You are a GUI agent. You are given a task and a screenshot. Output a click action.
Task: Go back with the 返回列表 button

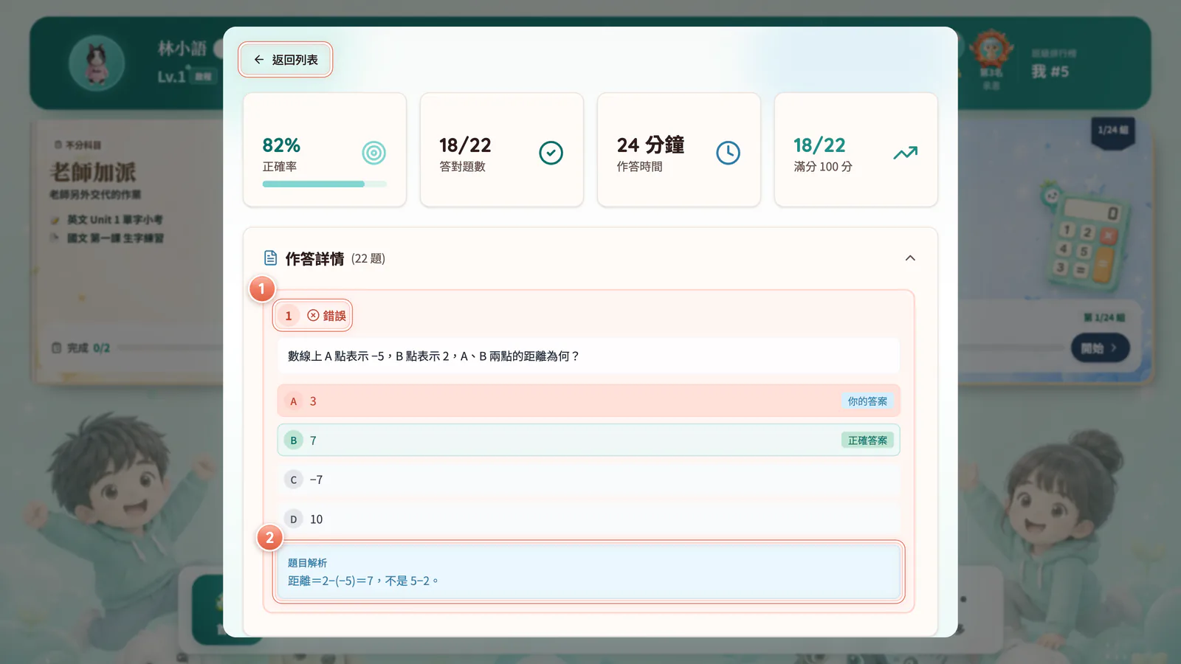[x=286, y=60]
